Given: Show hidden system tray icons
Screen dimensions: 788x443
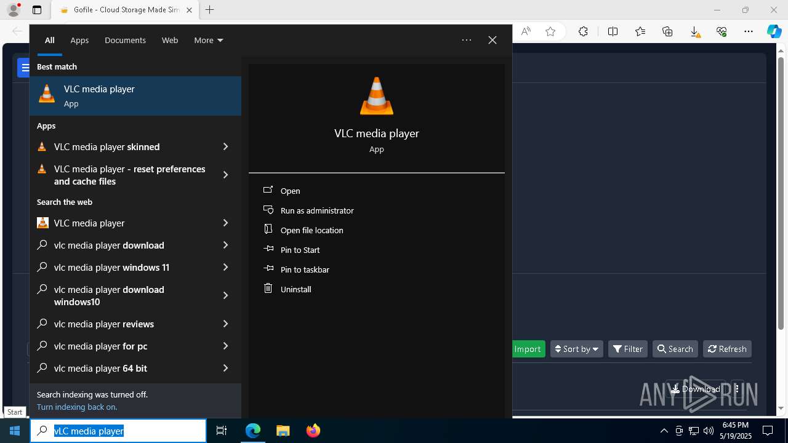Looking at the screenshot, I should coord(664,431).
